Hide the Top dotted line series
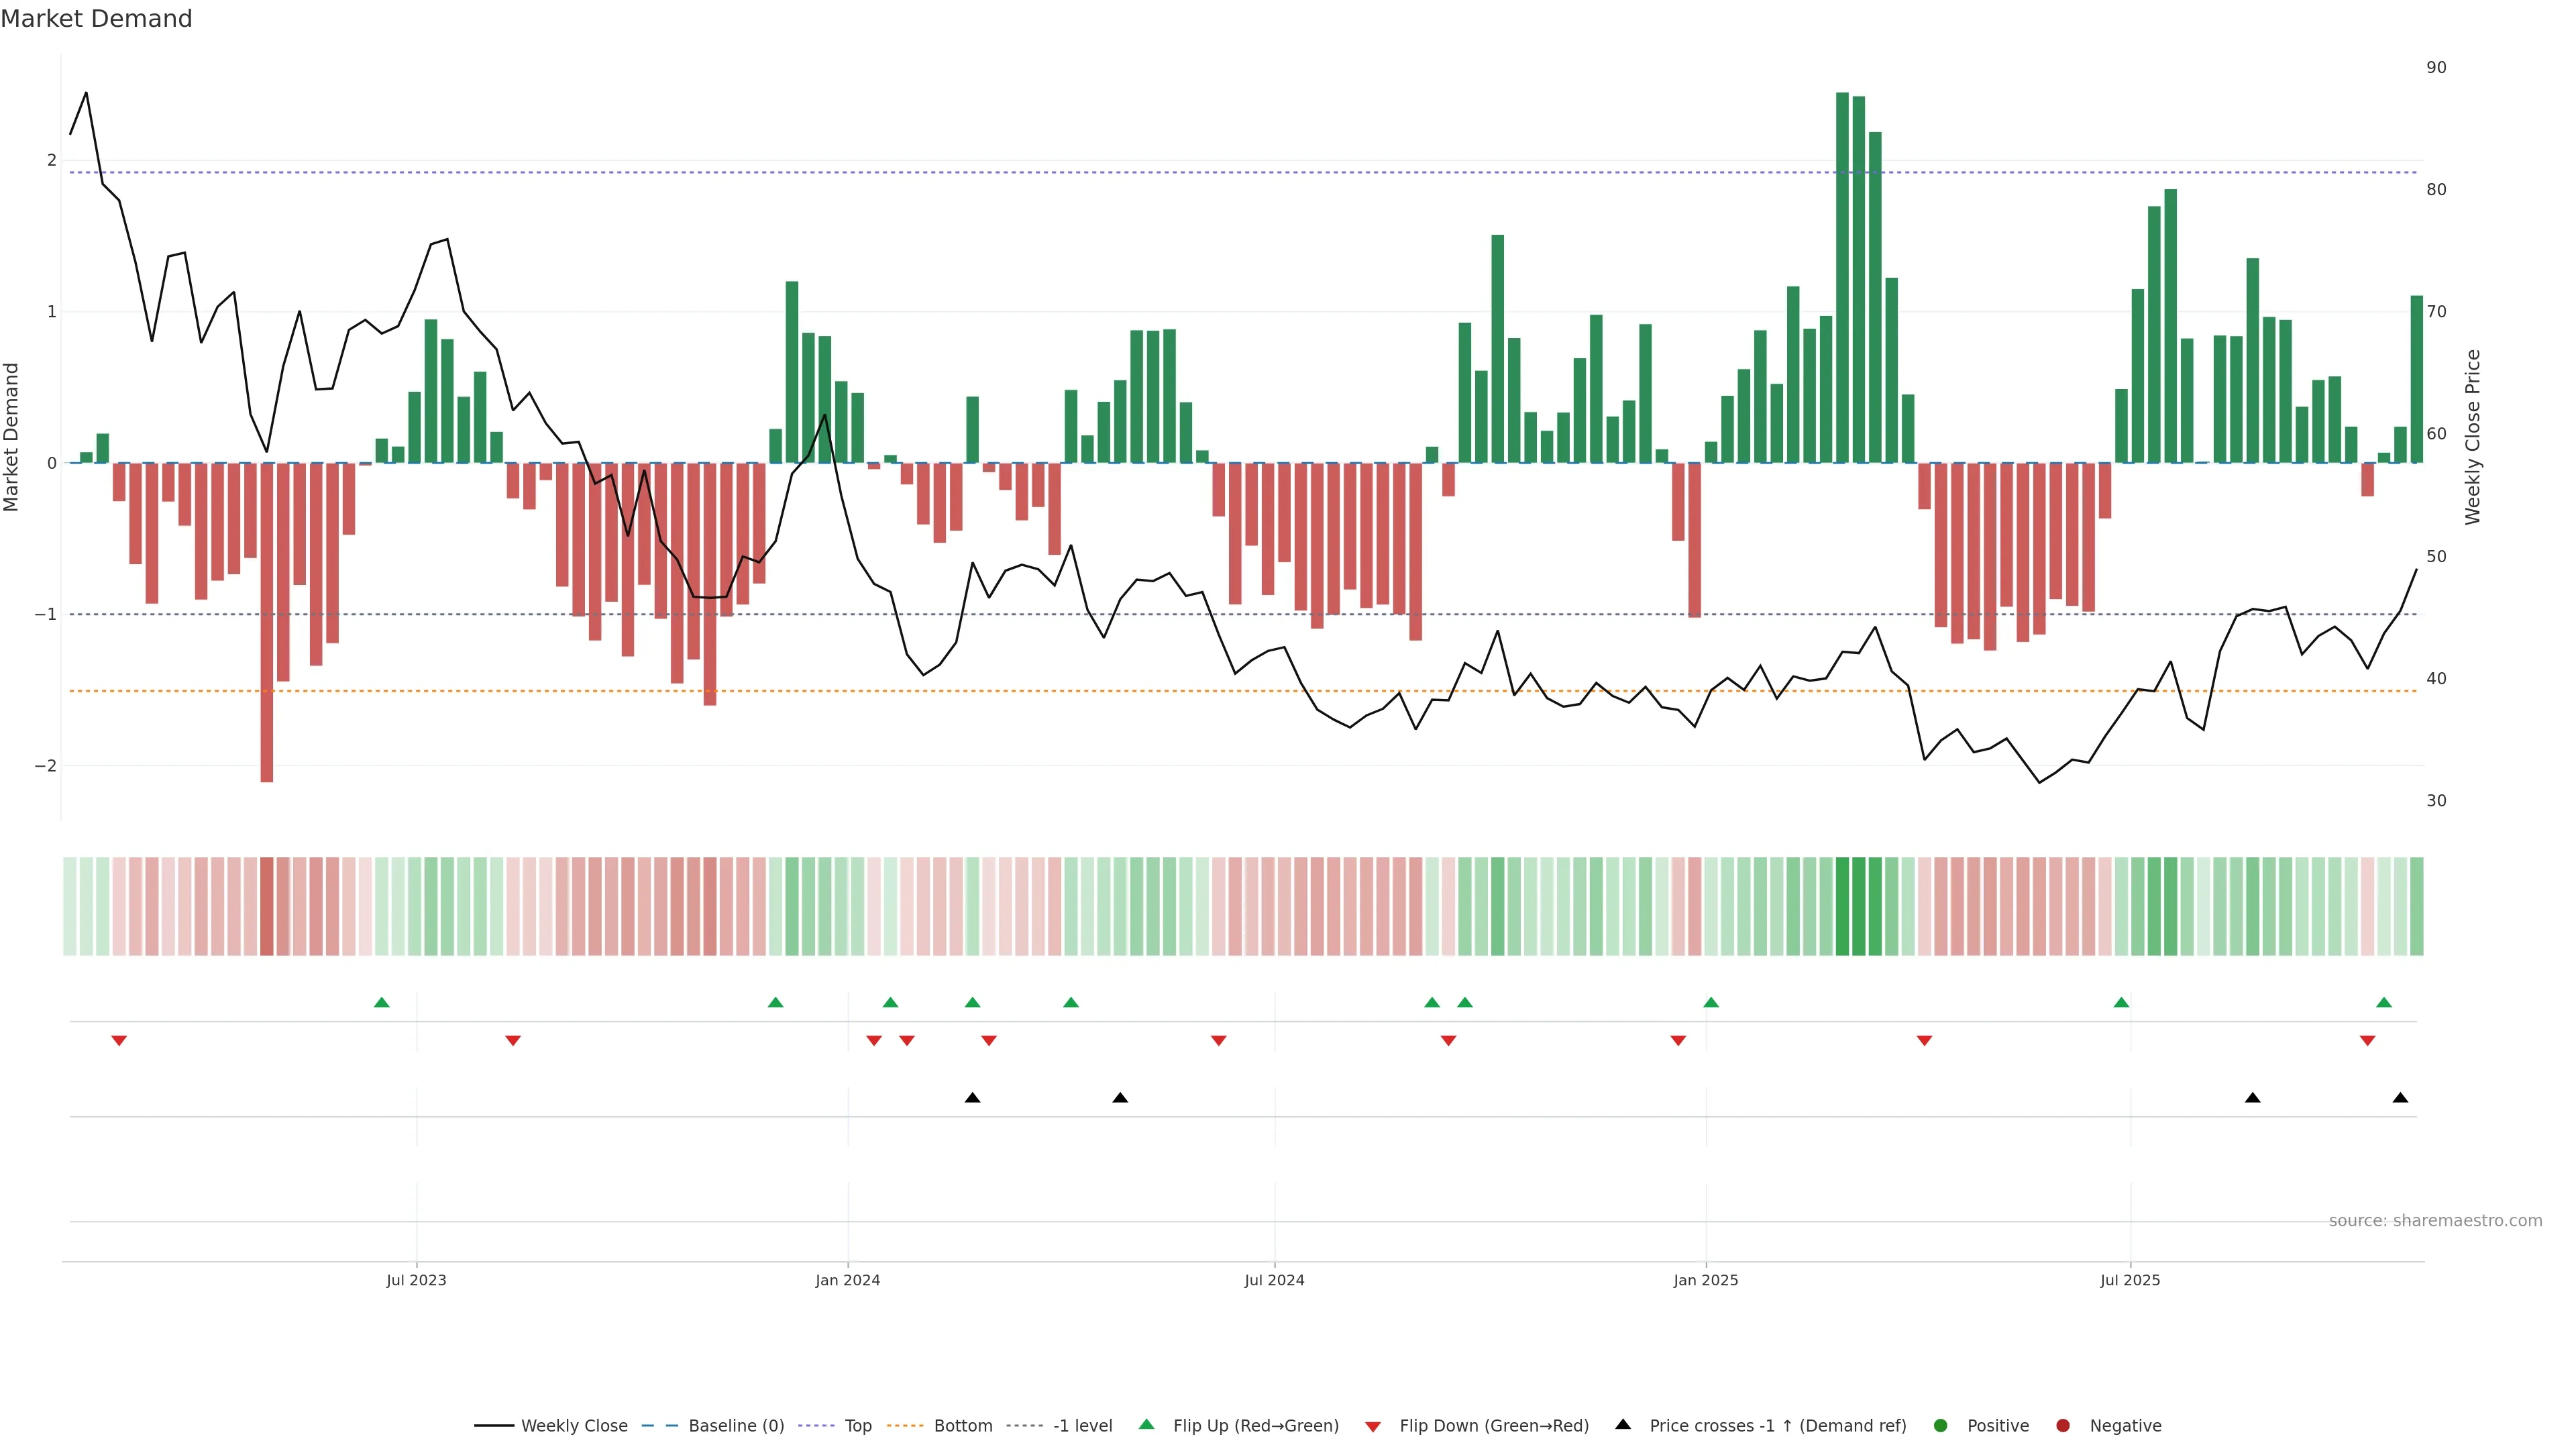Screen dimensions: 2576x1449 coord(857,1426)
